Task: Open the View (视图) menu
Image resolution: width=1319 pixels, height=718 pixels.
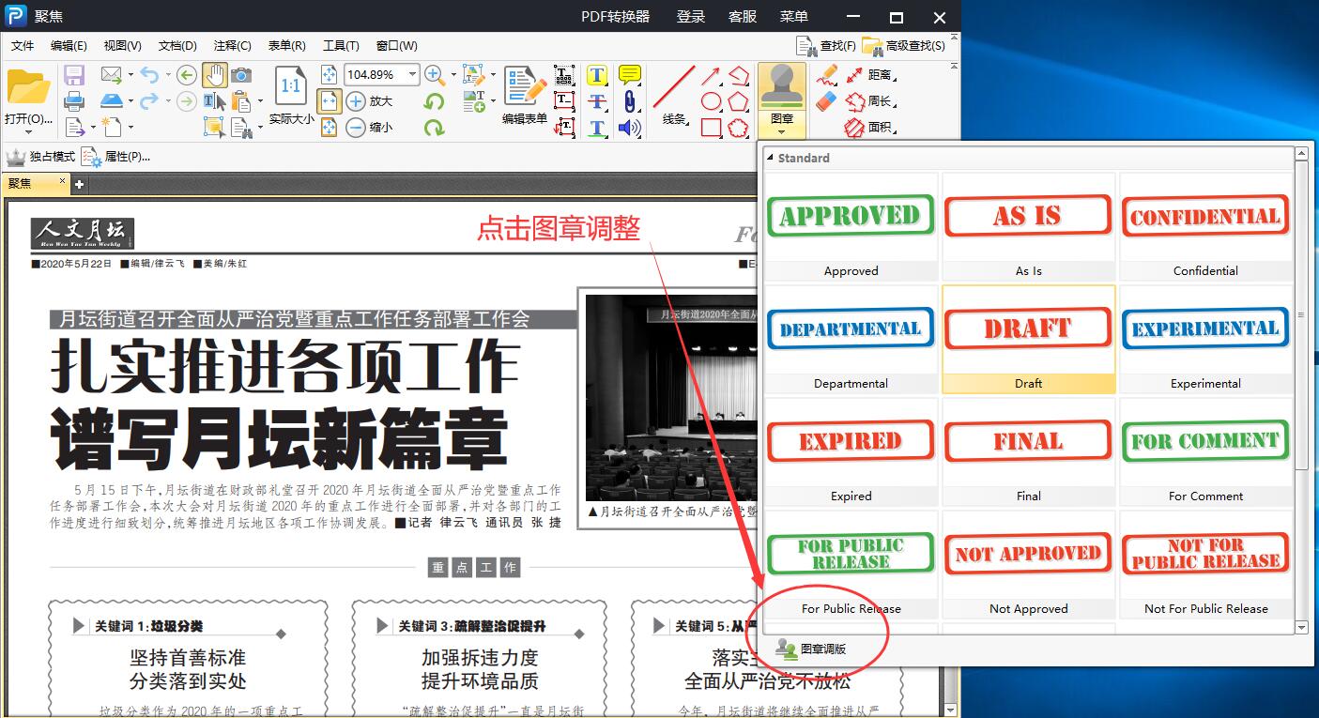Action: tap(122, 45)
